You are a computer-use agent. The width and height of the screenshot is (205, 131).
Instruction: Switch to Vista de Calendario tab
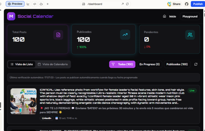(x=53, y=64)
